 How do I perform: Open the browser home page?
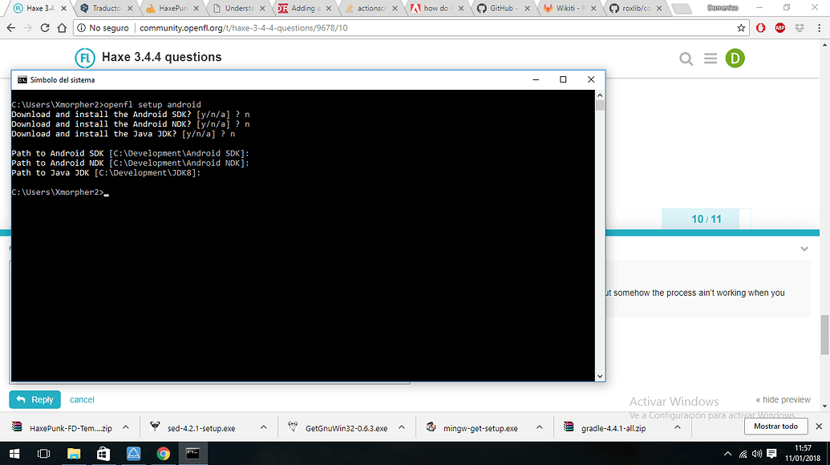point(62,28)
